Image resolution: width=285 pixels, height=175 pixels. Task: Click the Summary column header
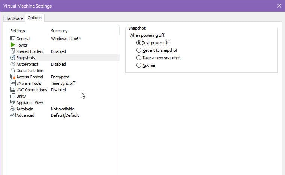(59, 31)
